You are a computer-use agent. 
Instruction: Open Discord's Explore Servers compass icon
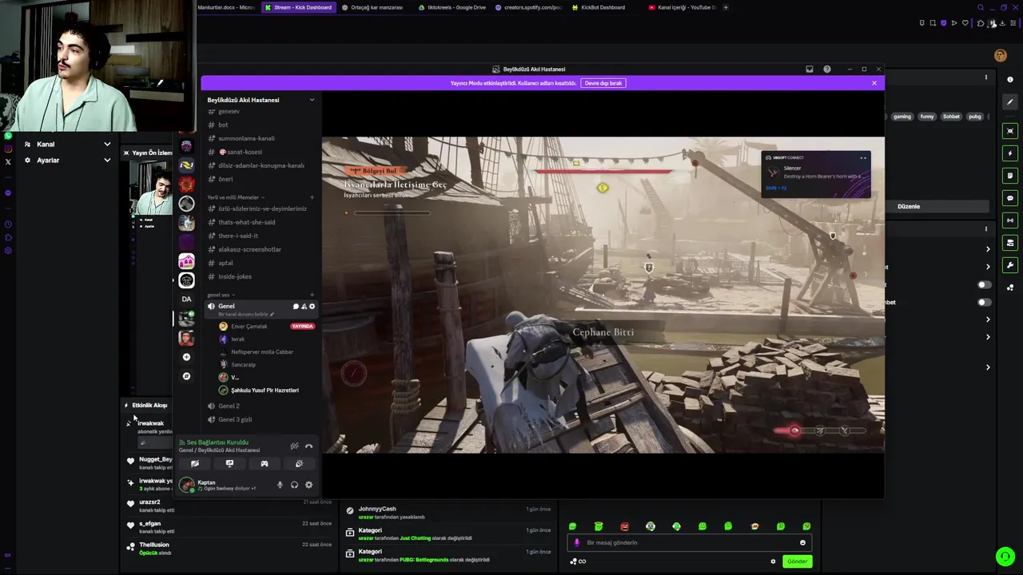(186, 376)
